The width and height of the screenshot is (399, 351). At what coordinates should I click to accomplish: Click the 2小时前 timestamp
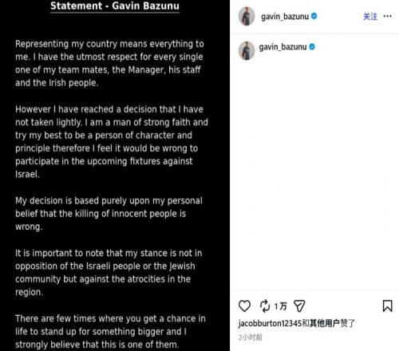(251, 337)
